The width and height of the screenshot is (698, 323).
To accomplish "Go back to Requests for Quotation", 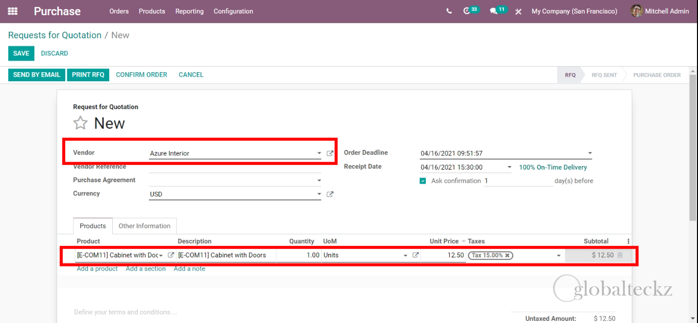I will click(x=55, y=35).
